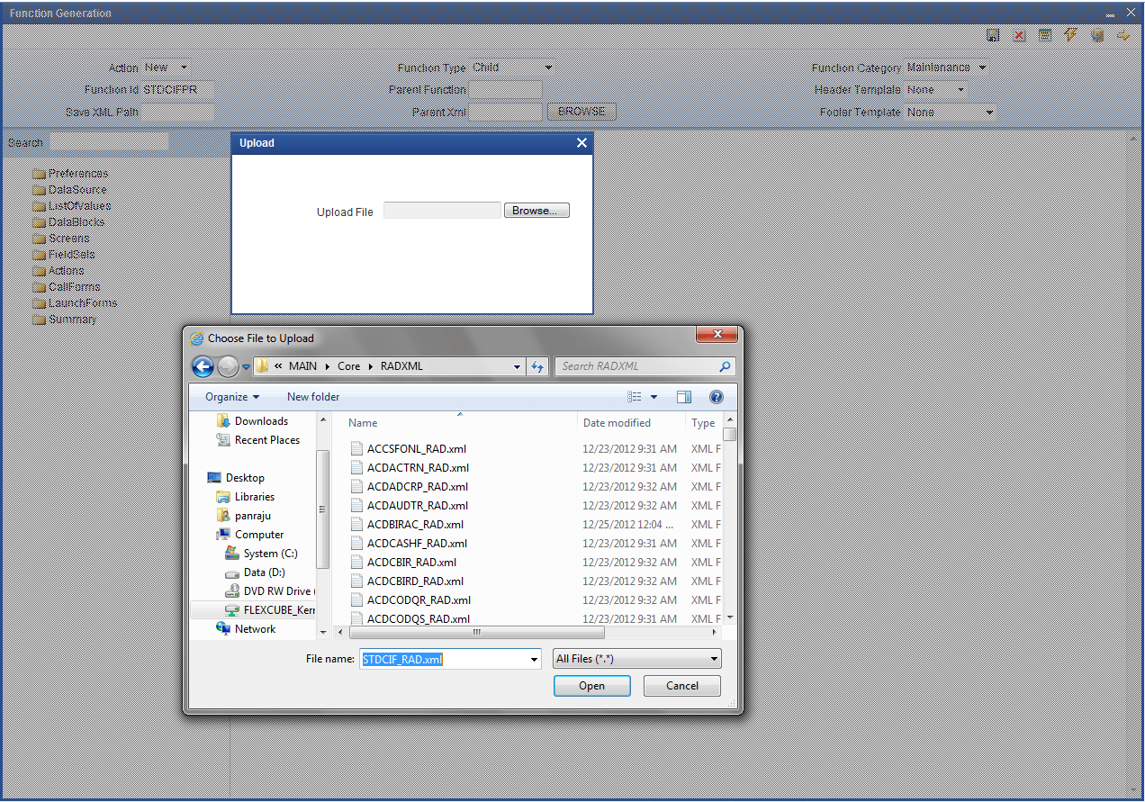Viewport: 1145px width, 802px height.
Task: Select file ACDCBIR_RAD.xml
Action: tap(411, 563)
